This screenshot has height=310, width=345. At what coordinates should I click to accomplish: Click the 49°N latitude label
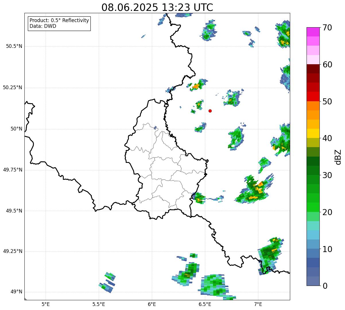click(x=16, y=292)
